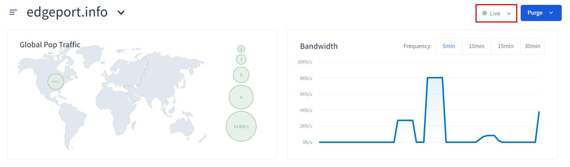Click the green Live status dot
Screen dimensions: 570x167
point(485,14)
